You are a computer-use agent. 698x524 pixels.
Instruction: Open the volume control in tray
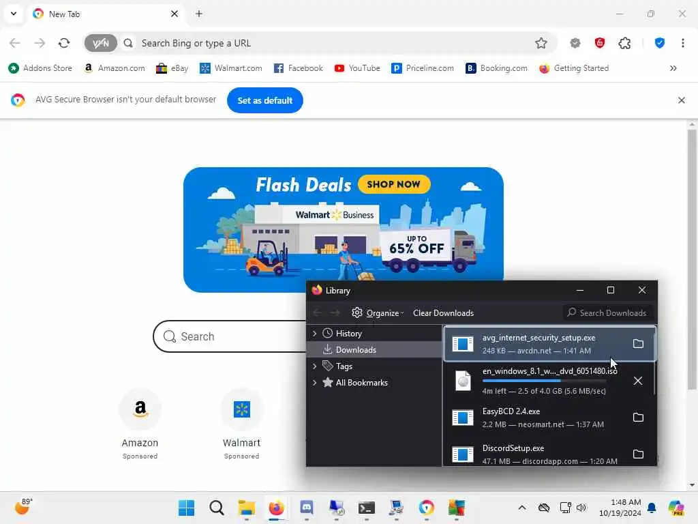click(581, 508)
